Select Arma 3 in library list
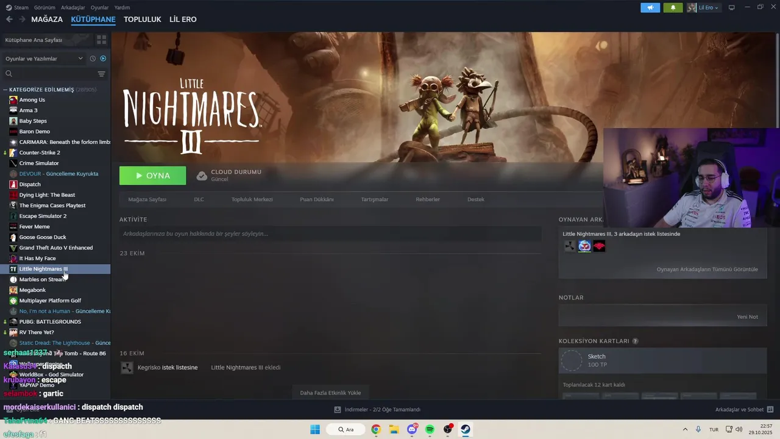Image resolution: width=780 pixels, height=439 pixels. pos(28,110)
